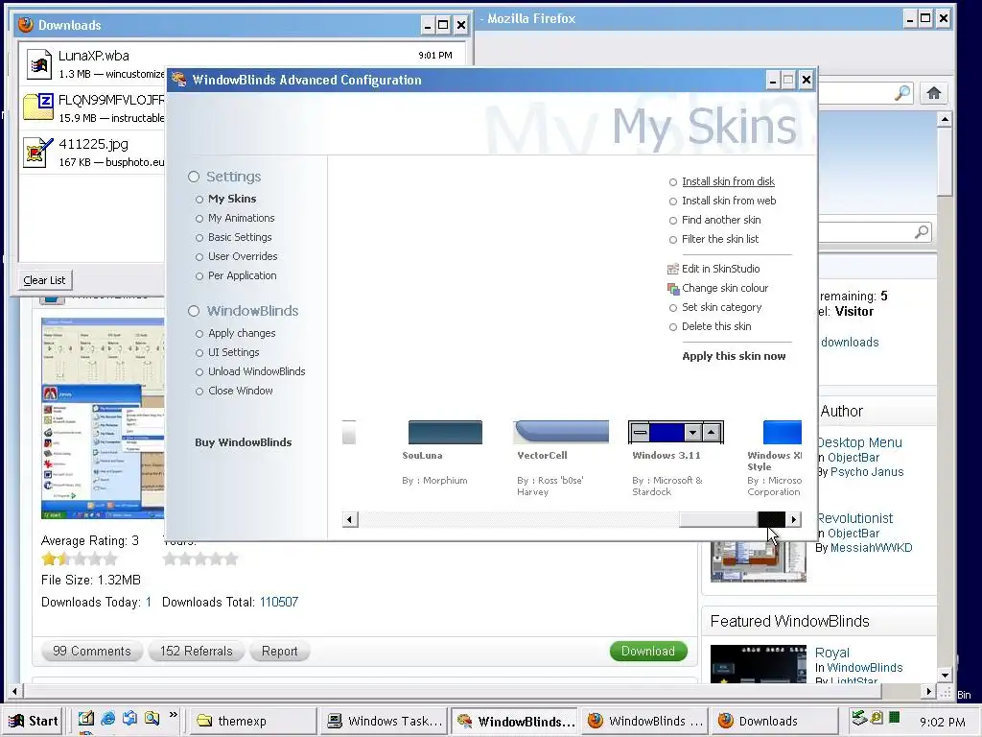Click the 99 Comments button
Viewport: 982px width, 737px height.
pos(92,652)
